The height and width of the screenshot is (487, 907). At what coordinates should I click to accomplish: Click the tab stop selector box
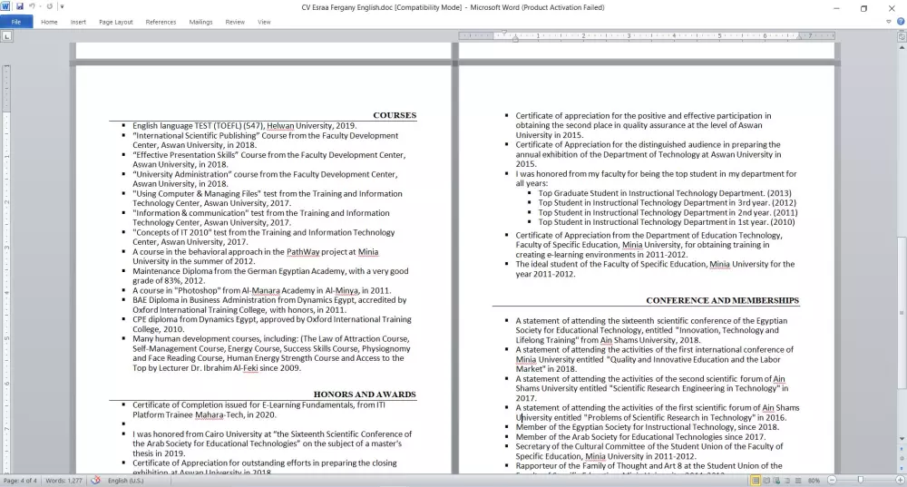pos(6,36)
